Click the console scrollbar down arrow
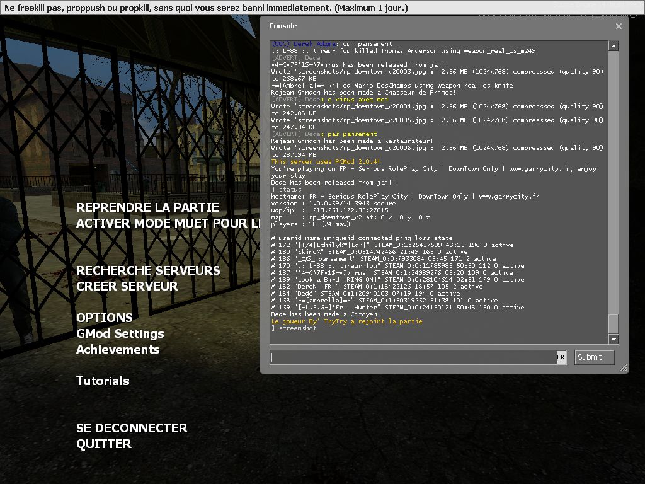Image resolution: width=645 pixels, height=484 pixels. [614, 339]
